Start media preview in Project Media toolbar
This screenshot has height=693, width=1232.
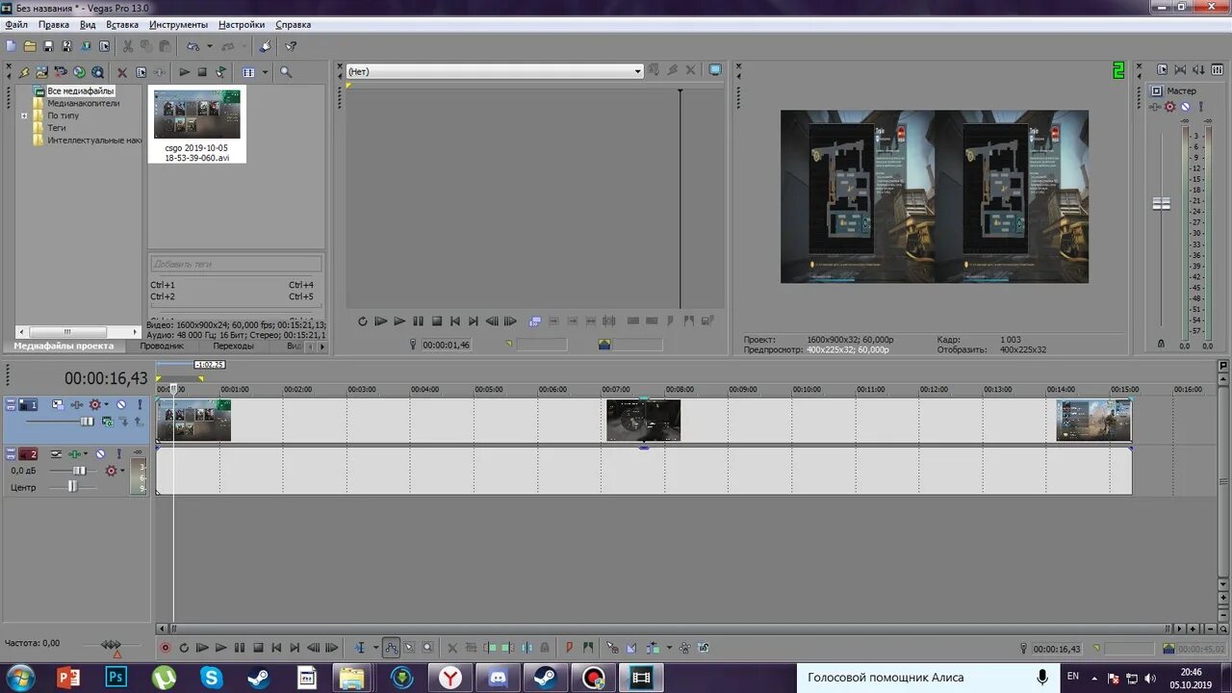[184, 72]
